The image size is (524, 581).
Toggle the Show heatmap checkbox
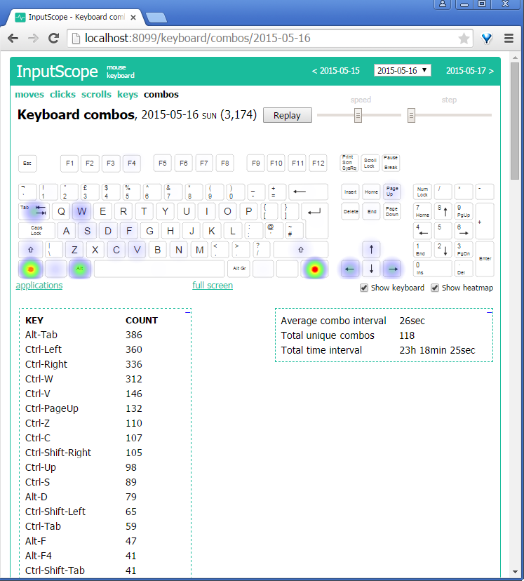click(x=435, y=288)
